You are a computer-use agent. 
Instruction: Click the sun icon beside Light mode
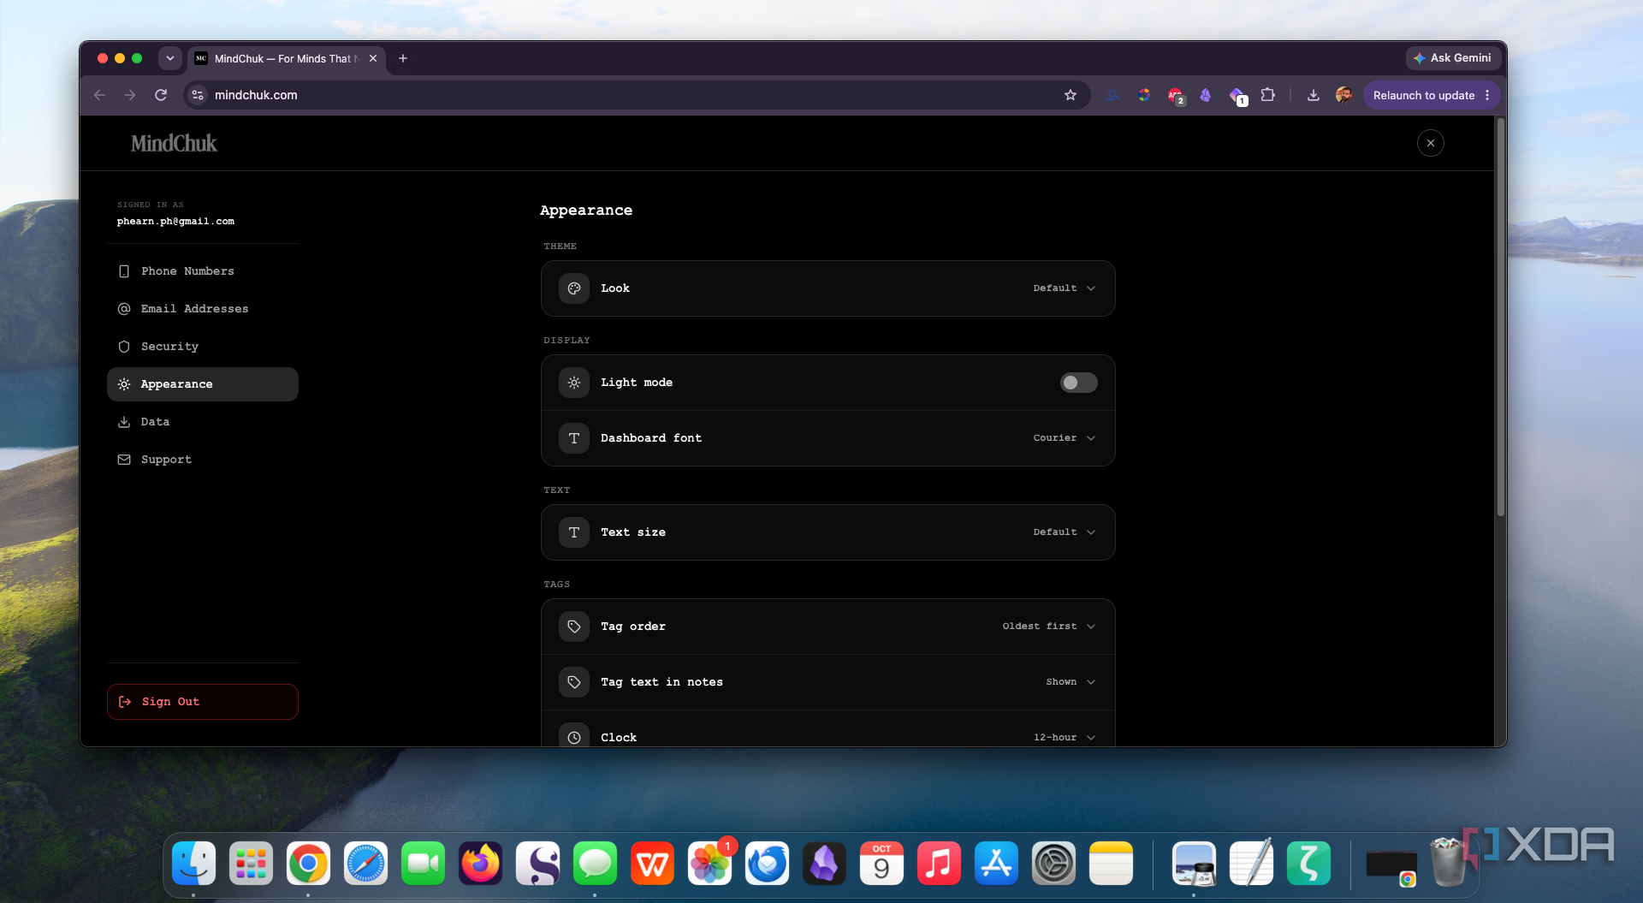(x=574, y=383)
